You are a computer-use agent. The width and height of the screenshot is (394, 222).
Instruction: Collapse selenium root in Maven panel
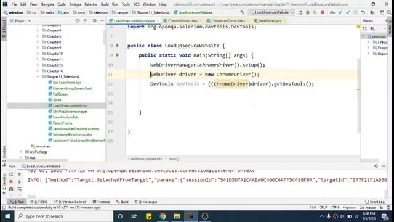pos(363,36)
